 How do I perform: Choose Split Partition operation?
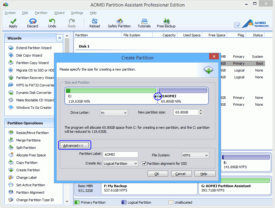coord(22,148)
